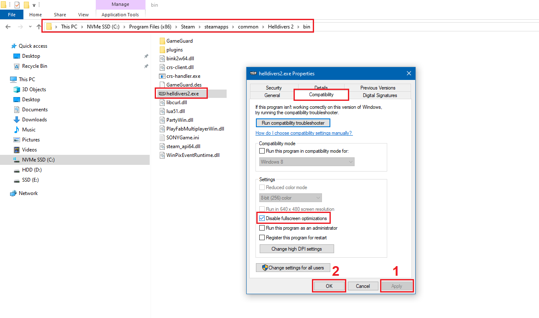The width and height of the screenshot is (539, 318).
Task: Open the Digital Signatures tab
Action: point(380,95)
